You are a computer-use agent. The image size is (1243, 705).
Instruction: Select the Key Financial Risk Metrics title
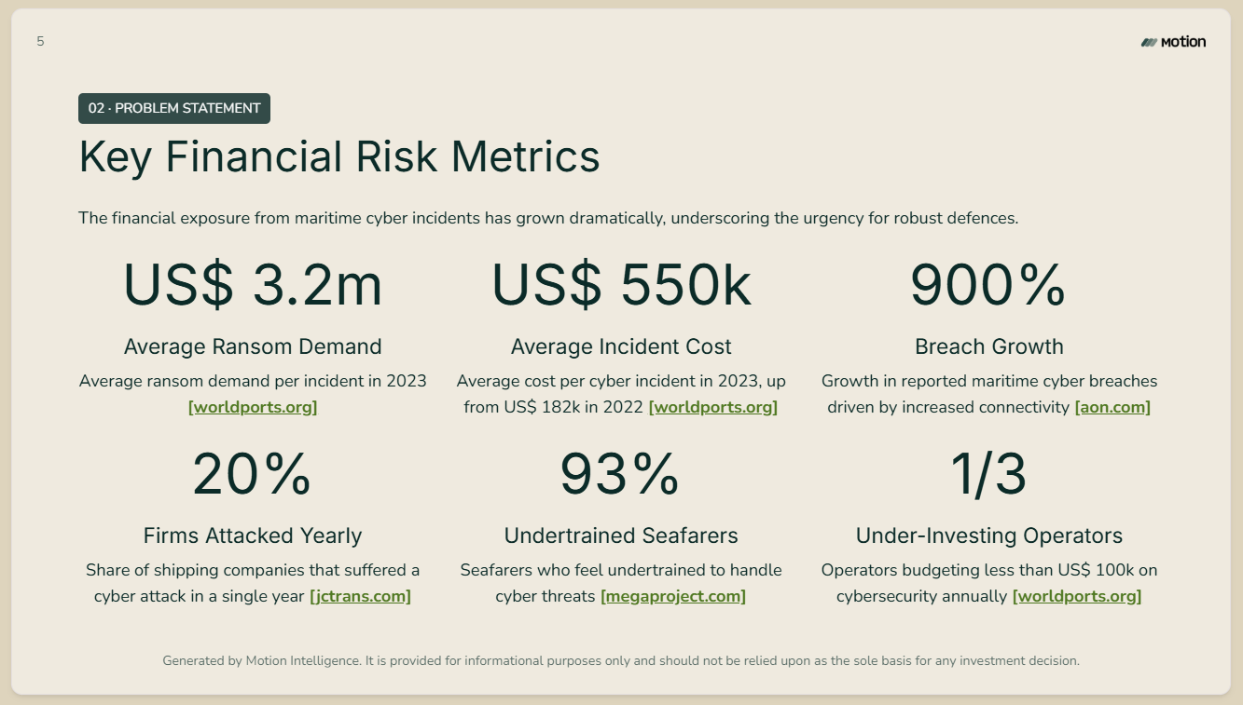339,156
